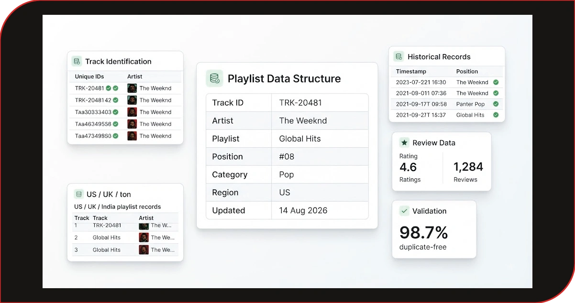This screenshot has width=575, height=303.
Task: Click the green check beside Taa46349558
Action: click(x=116, y=124)
